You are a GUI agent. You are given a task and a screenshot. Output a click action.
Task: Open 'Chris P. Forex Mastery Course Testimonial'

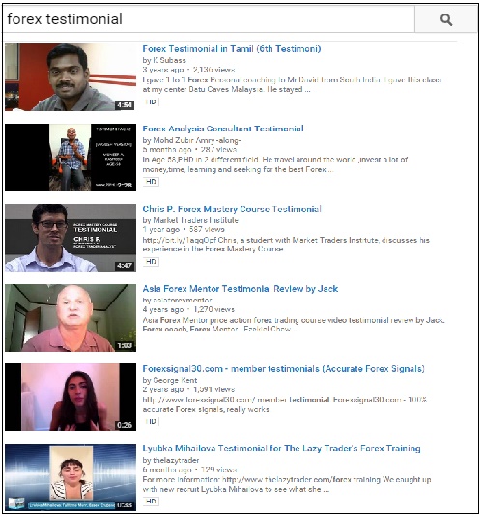(x=232, y=209)
